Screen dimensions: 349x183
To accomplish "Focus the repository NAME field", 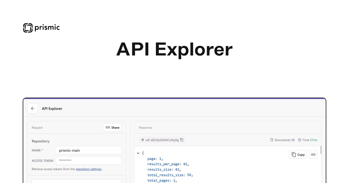I will [88, 150].
